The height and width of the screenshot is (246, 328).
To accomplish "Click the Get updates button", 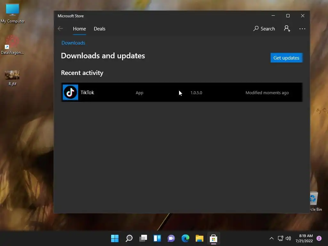I will (286, 58).
